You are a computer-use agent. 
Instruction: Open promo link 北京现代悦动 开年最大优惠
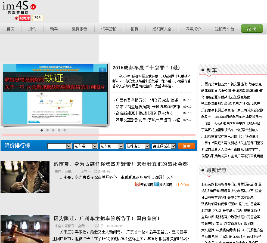(x=231, y=210)
